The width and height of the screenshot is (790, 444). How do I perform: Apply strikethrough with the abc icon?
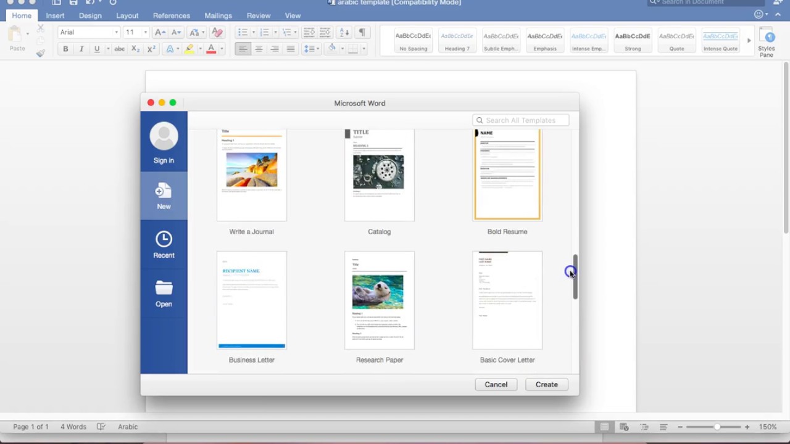[x=120, y=49]
